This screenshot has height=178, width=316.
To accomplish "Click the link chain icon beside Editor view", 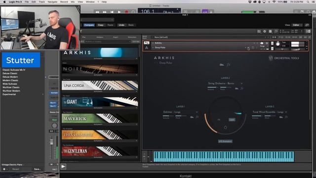I will tap(307, 25).
